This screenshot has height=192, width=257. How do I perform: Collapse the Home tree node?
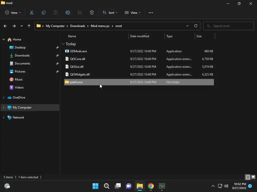point(4,39)
